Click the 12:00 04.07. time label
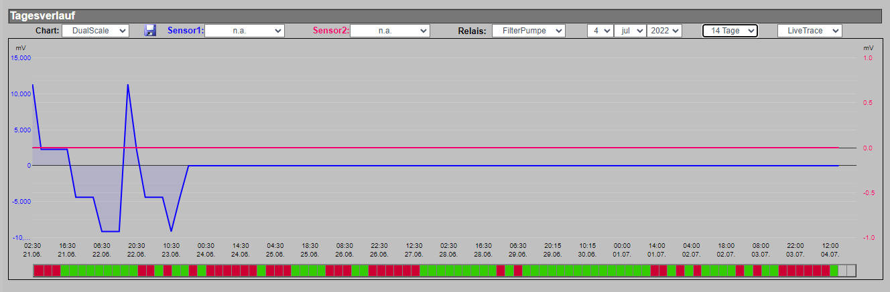 coord(830,249)
